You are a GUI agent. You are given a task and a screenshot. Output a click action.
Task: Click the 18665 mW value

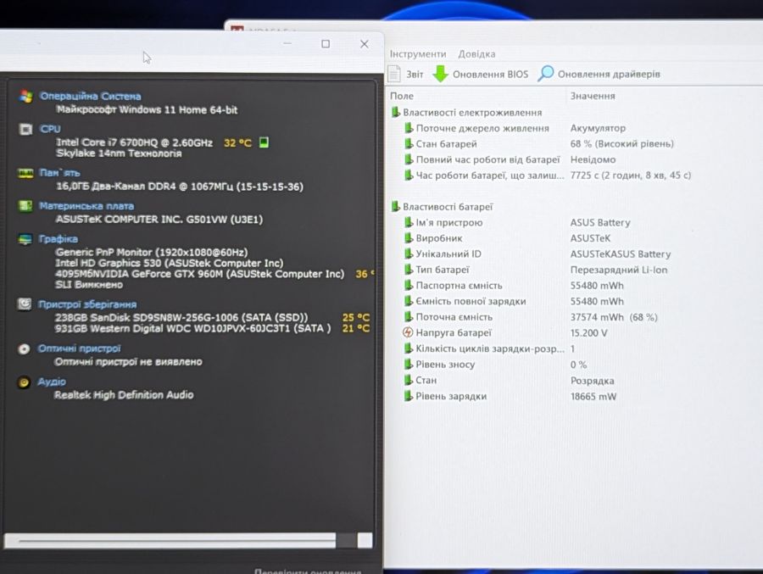(593, 396)
